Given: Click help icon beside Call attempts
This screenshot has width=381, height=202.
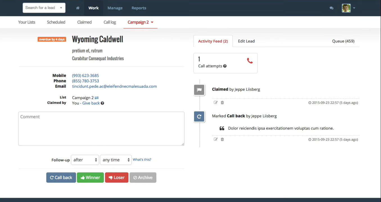Looking at the screenshot, I should (225, 66).
